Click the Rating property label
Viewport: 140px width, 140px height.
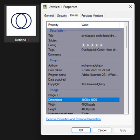coord(52,45)
